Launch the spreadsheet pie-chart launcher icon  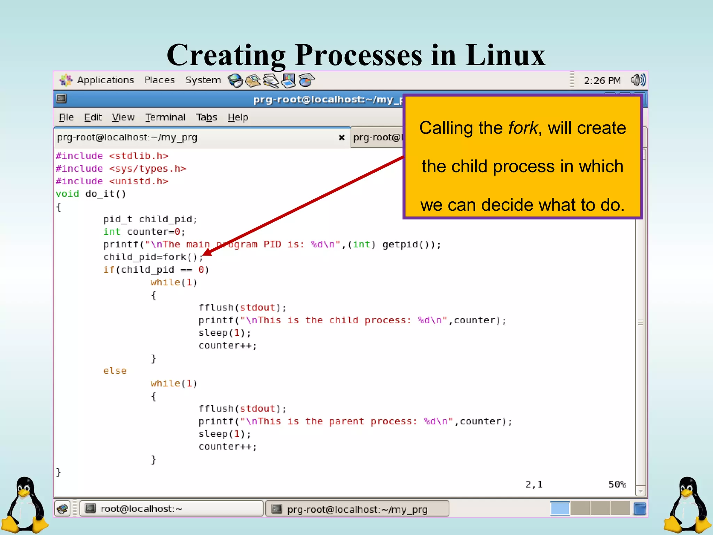coord(306,80)
